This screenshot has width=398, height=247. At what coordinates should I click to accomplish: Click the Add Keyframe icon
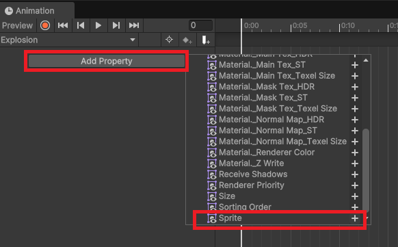point(187,40)
